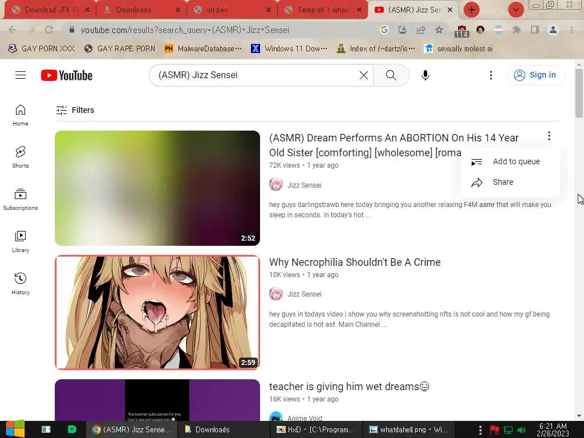The width and height of the screenshot is (584, 438).
Task: Click inside the YouTube search field
Action: (257, 75)
